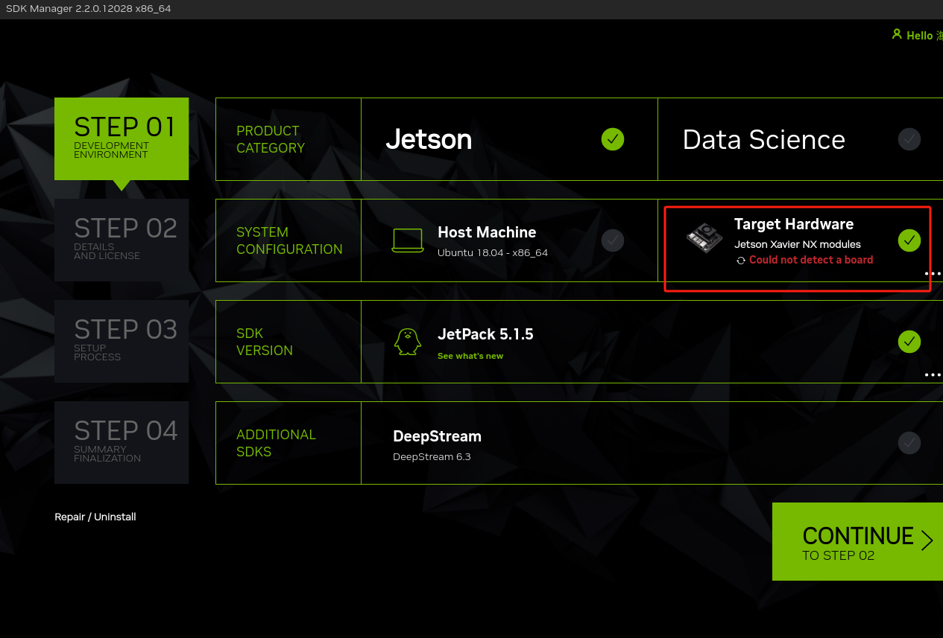
Task: Click the user account icon beside Hello
Action: [897, 34]
